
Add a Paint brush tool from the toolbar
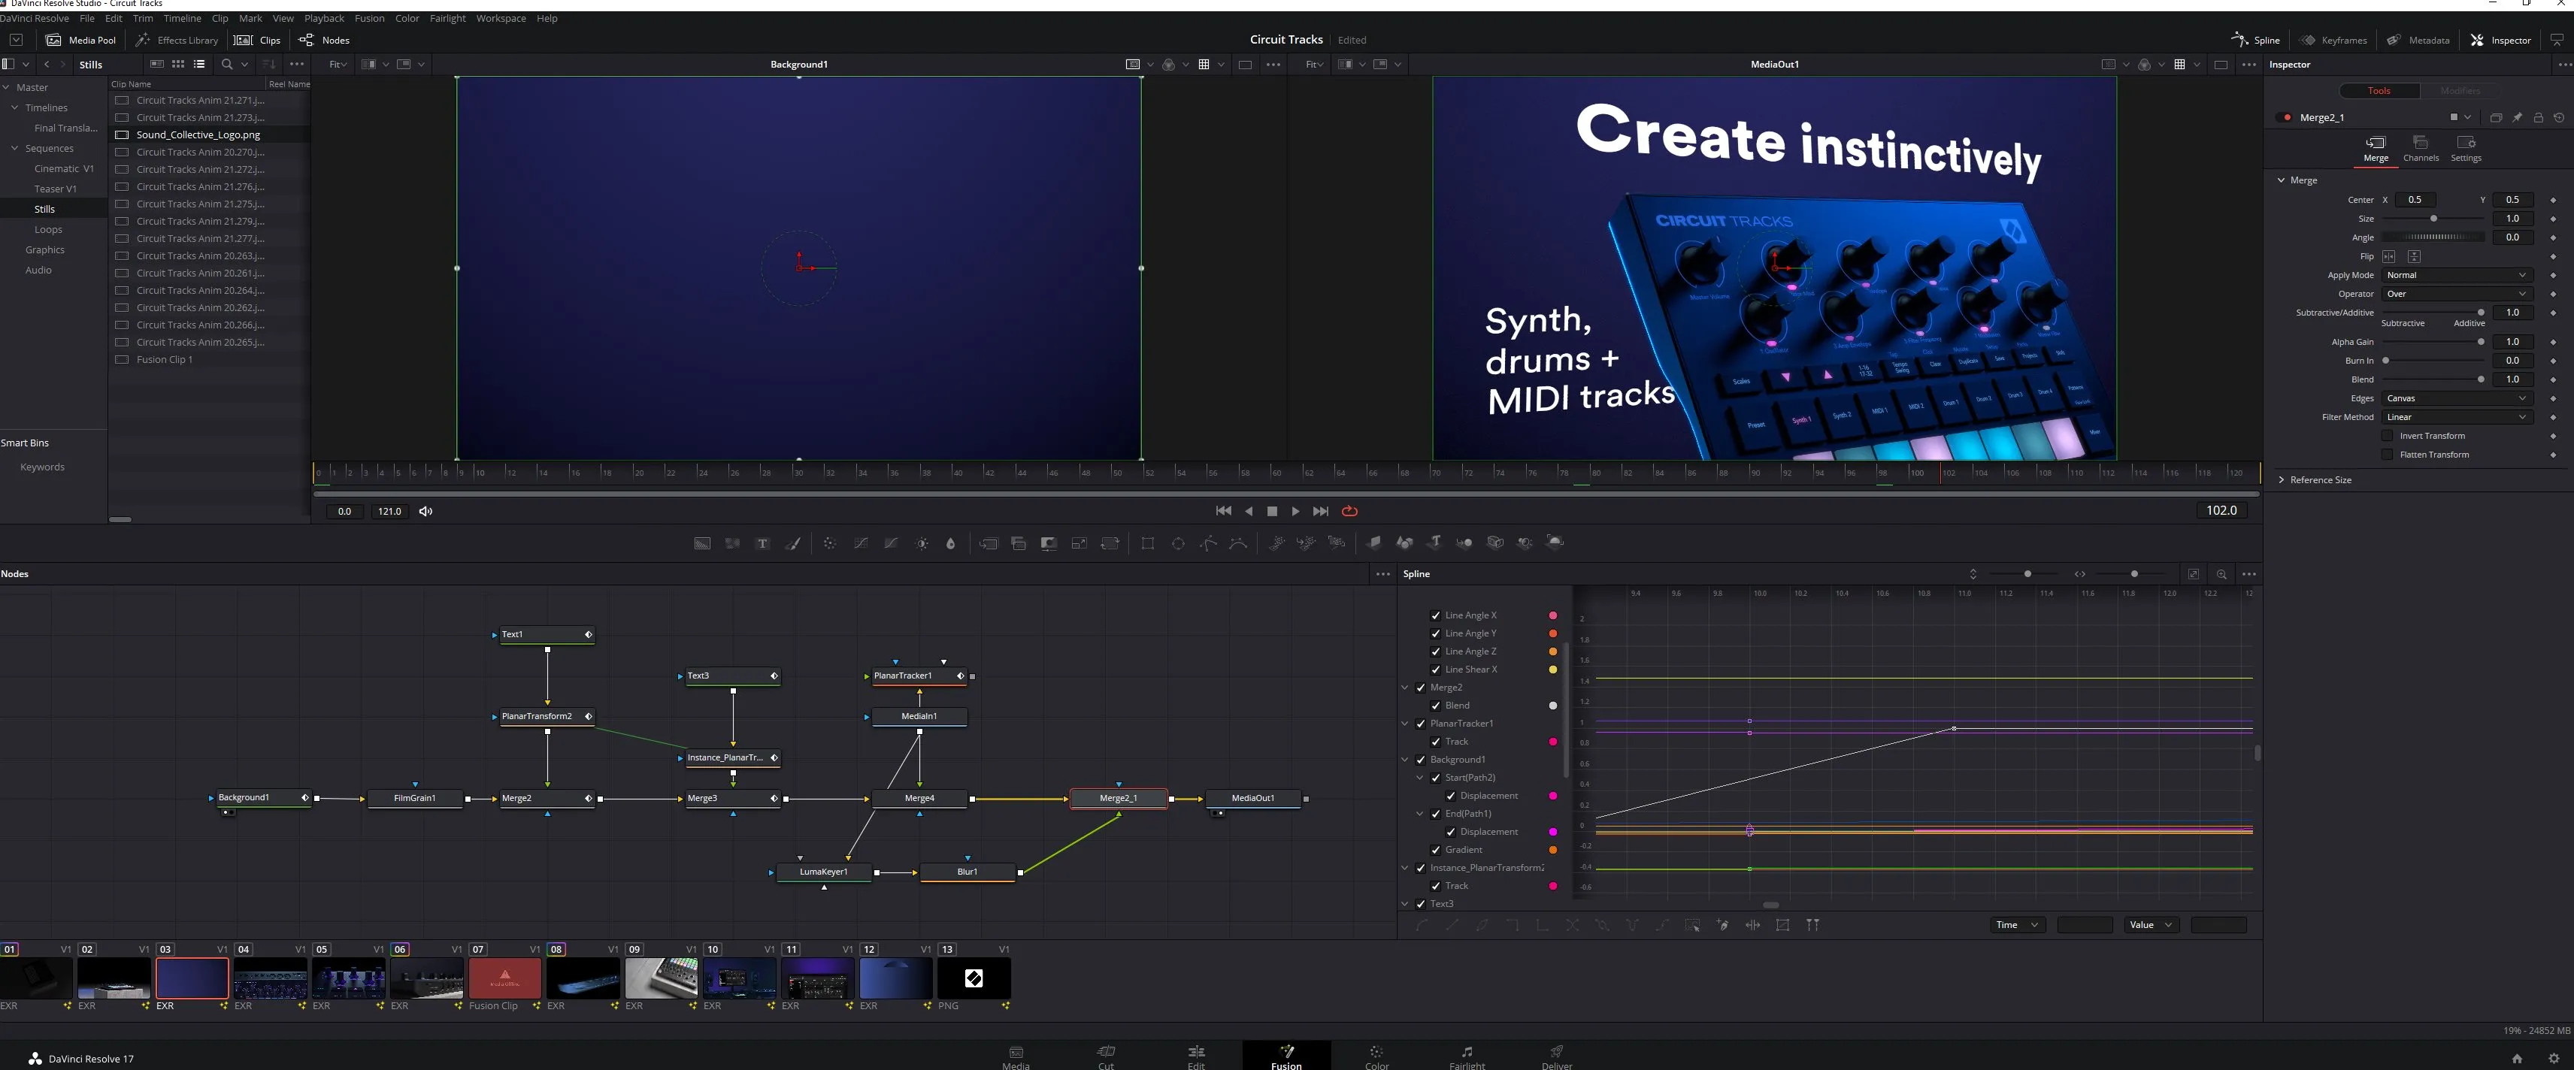pos(793,543)
